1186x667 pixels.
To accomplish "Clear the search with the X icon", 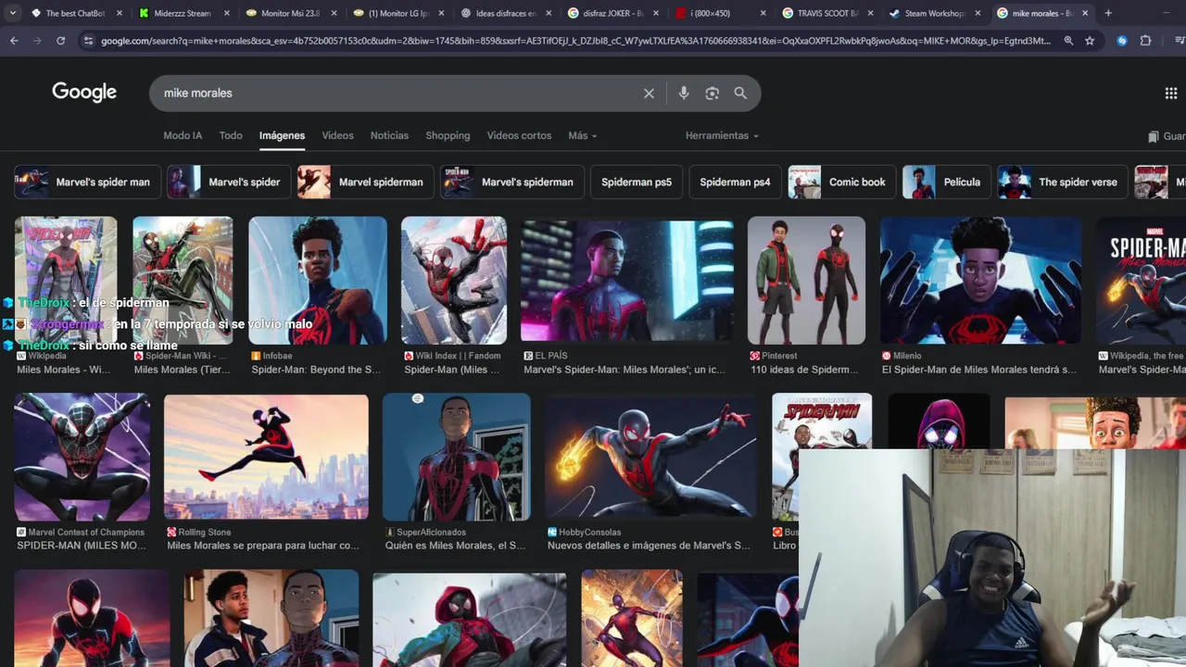I will pos(649,93).
